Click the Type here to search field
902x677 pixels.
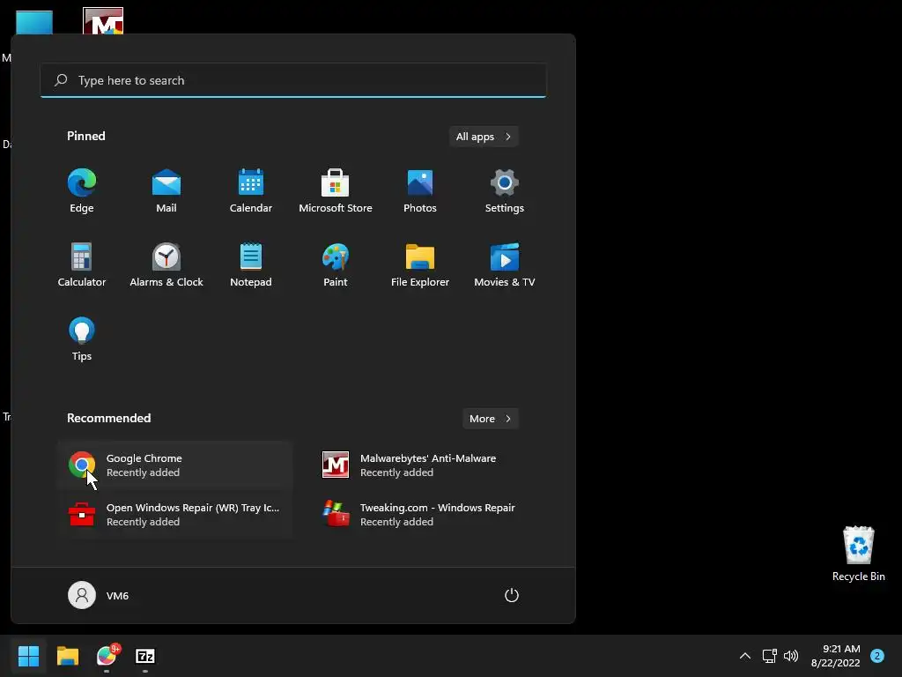tap(293, 80)
